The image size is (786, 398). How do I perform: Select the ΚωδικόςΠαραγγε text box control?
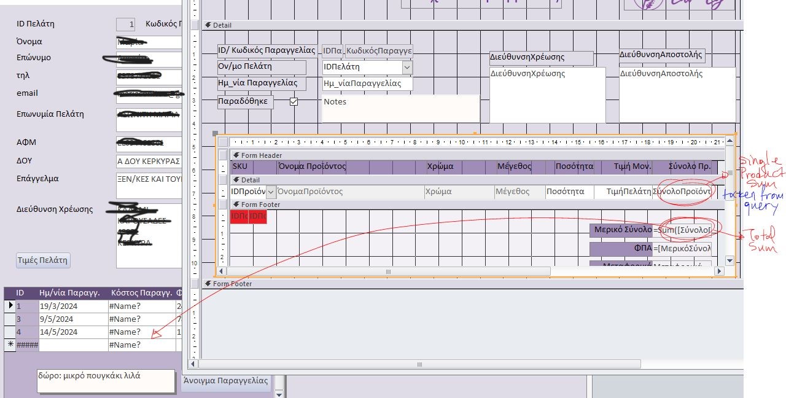click(x=379, y=51)
